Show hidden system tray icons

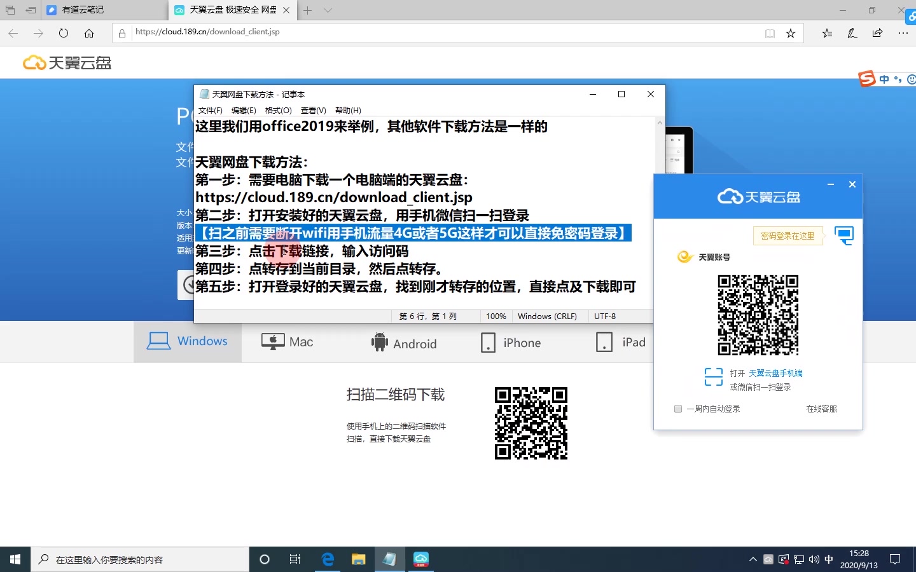(x=753, y=559)
